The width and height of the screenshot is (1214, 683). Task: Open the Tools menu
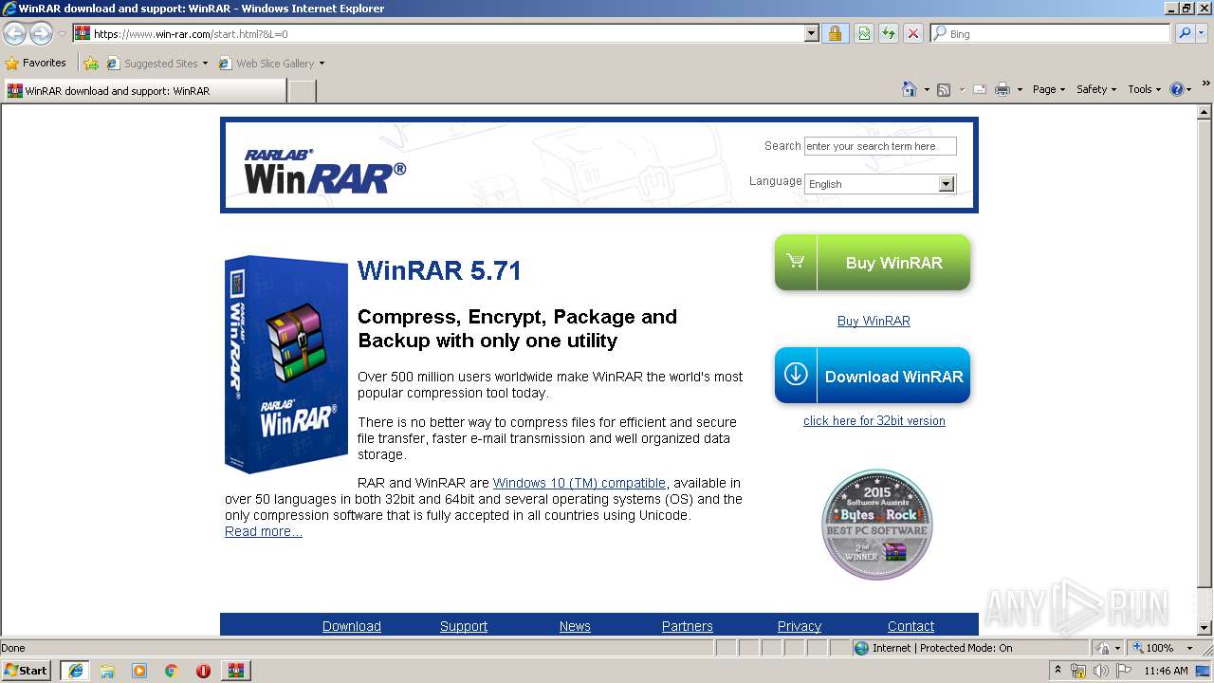[1144, 89]
